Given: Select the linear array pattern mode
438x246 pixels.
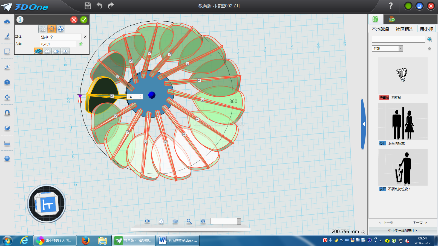Looking at the screenshot, I should click(43, 29).
